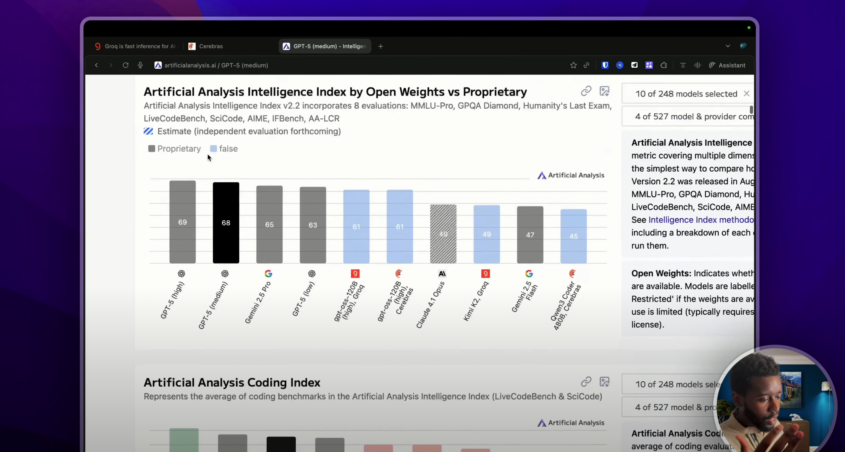The width and height of the screenshot is (845, 452).
Task: Click the Google logo under Gemini 2.5 Flash
Action: [529, 273]
